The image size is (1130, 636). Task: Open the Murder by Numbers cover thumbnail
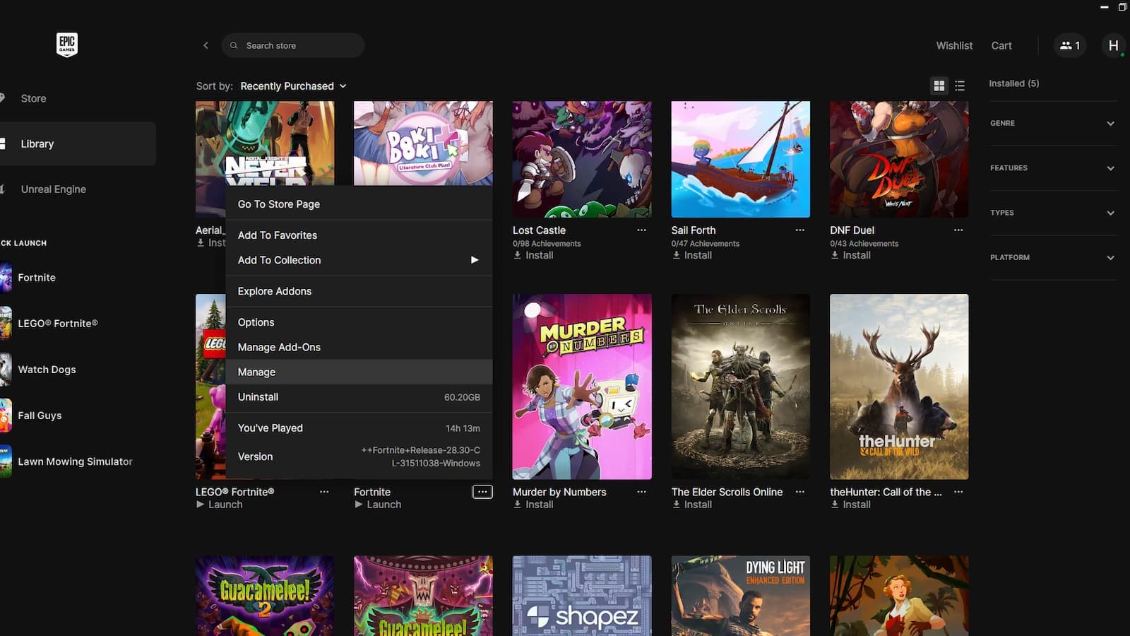(582, 387)
